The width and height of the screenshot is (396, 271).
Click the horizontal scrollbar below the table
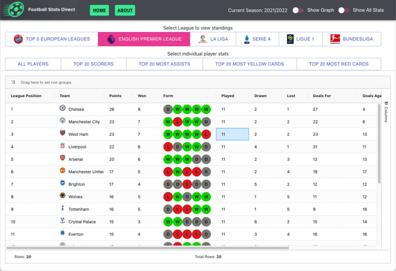pos(147,248)
